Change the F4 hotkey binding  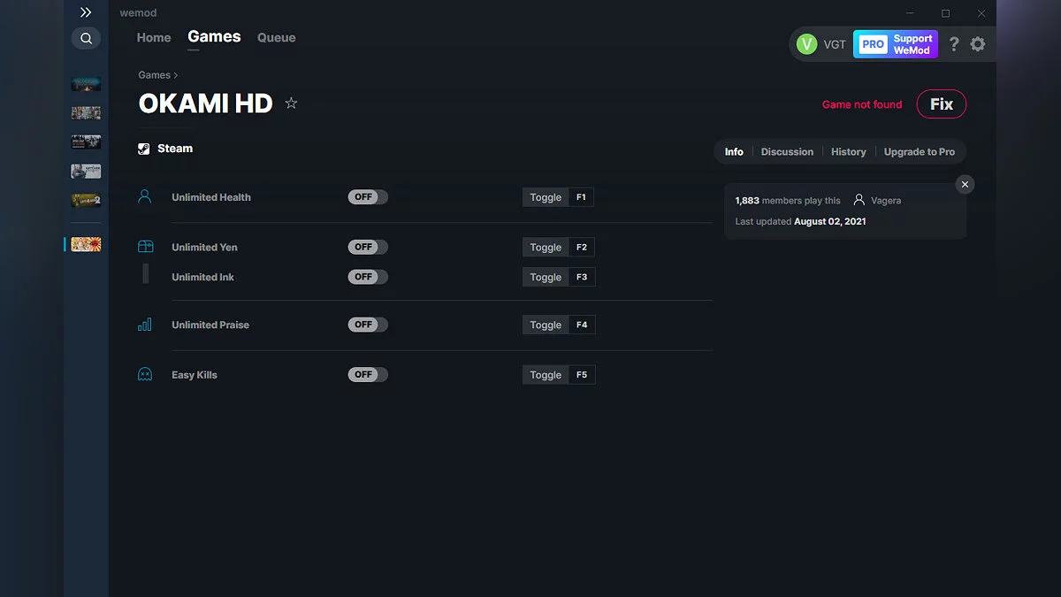(582, 325)
